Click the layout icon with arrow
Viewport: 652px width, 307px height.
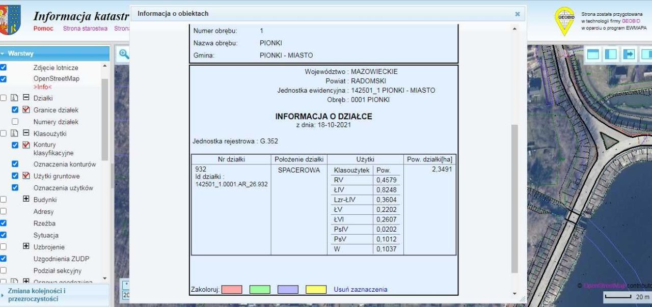pyautogui.click(x=629, y=54)
